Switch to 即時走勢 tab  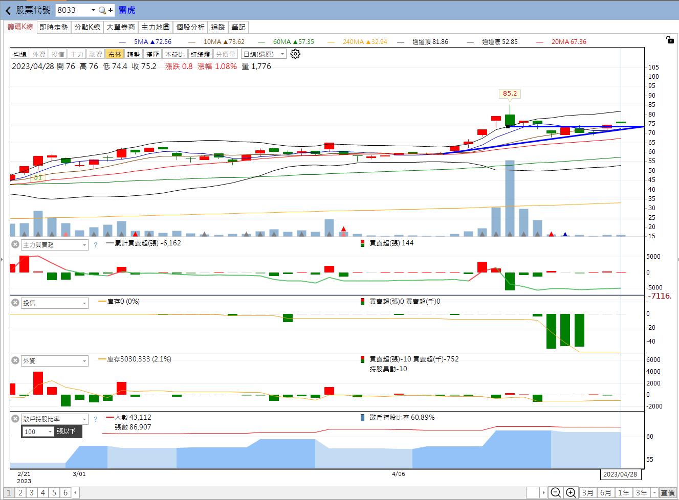tap(54, 27)
